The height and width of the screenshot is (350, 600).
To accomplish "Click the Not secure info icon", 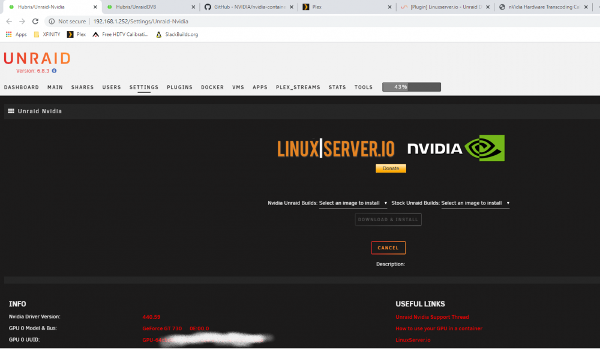I will 52,22.
